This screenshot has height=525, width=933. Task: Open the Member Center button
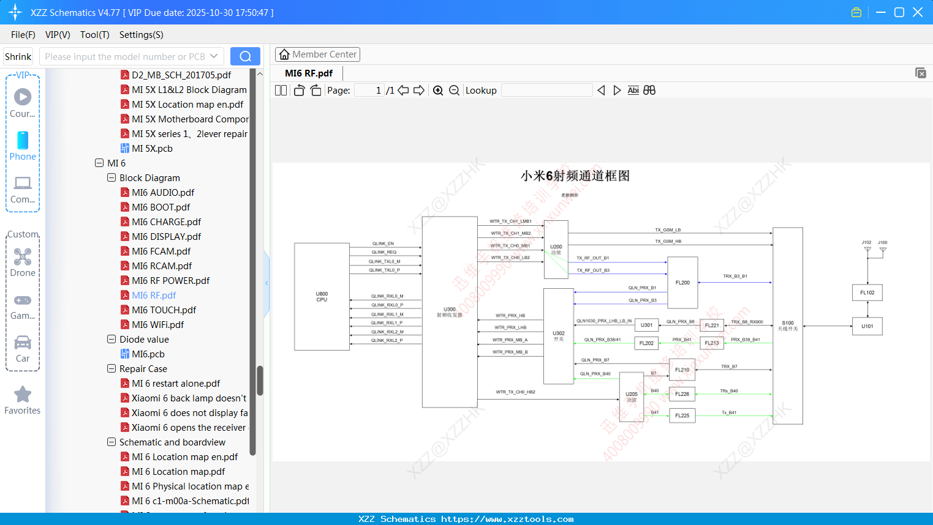coord(317,54)
